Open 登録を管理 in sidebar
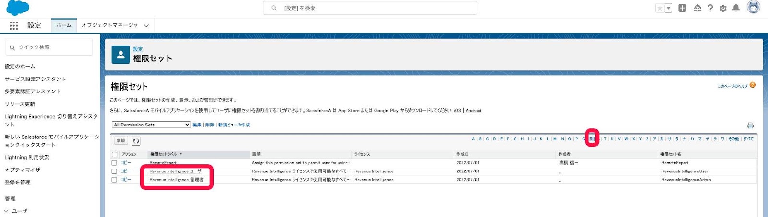The image size is (768, 217). click(17, 182)
